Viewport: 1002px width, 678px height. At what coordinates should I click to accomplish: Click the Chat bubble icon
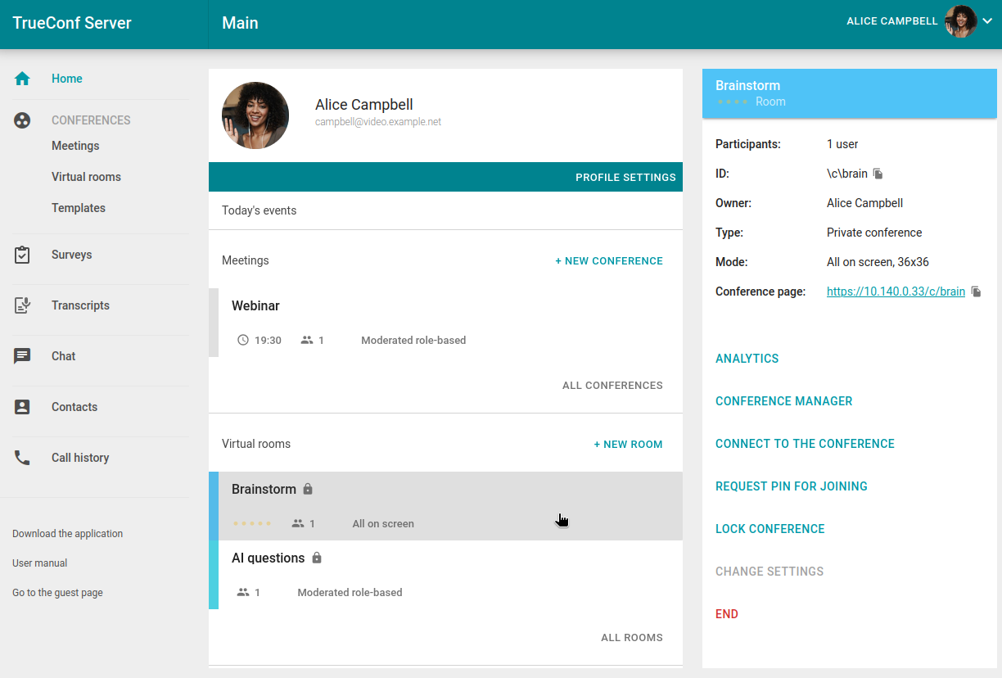point(22,356)
